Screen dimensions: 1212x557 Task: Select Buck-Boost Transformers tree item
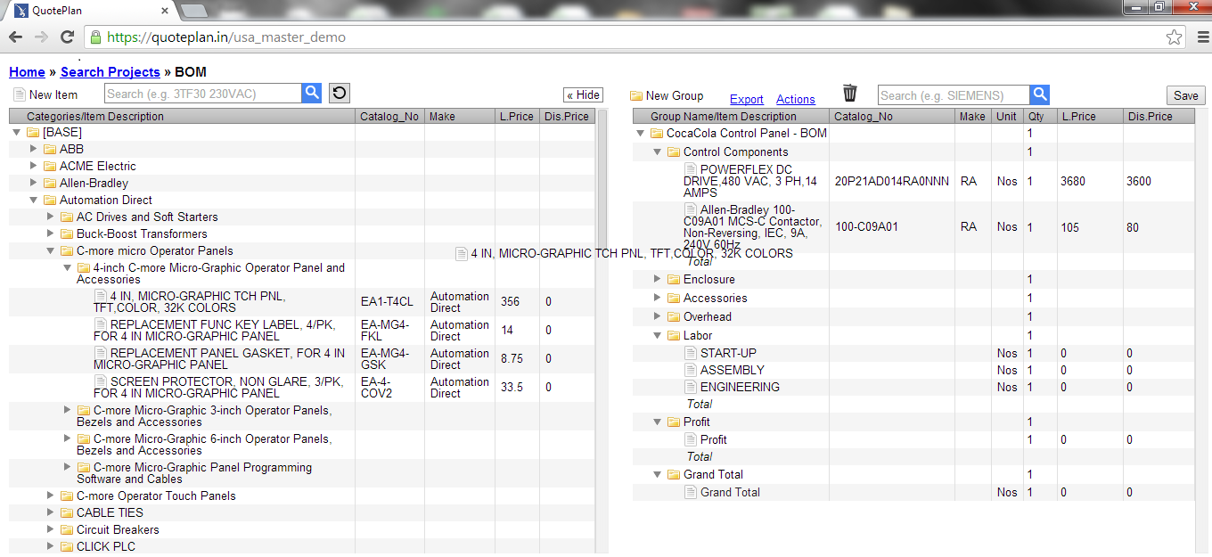142,233
